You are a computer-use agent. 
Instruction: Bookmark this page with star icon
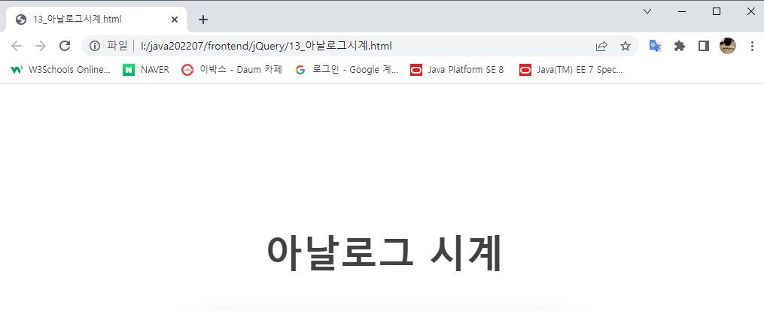point(626,46)
